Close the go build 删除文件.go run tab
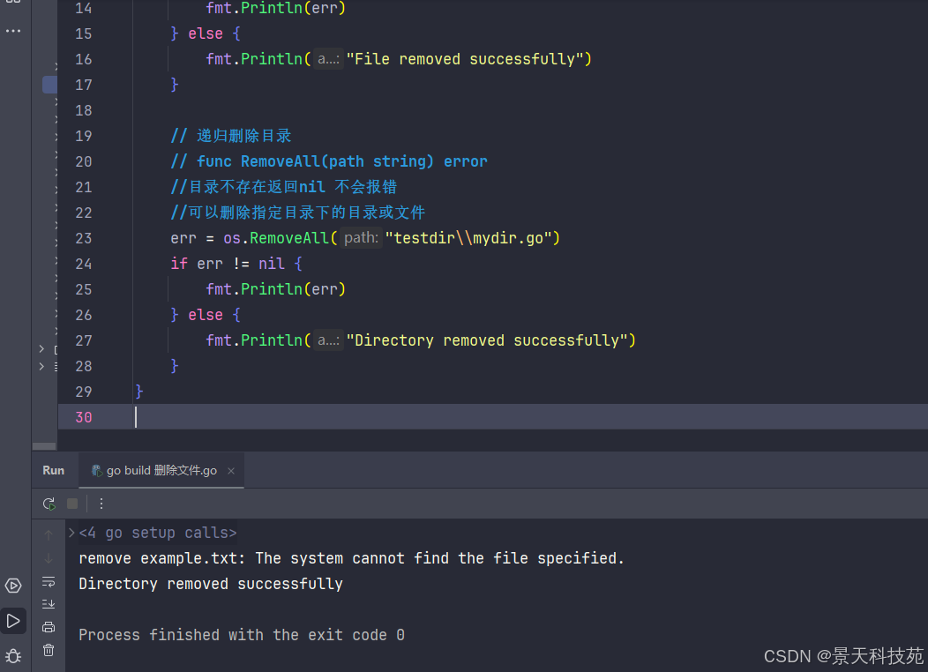 [231, 471]
